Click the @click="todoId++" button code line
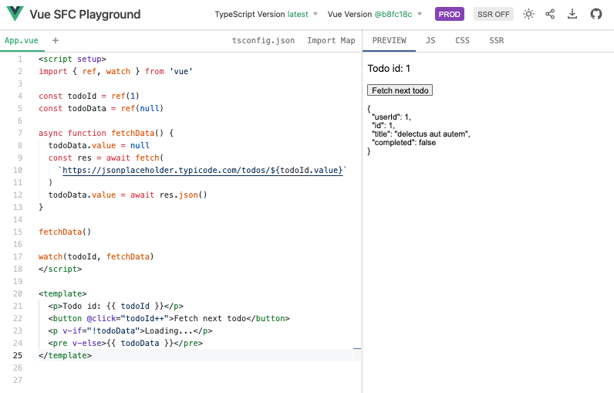Image resolution: width=614 pixels, height=393 pixels. pos(169,318)
